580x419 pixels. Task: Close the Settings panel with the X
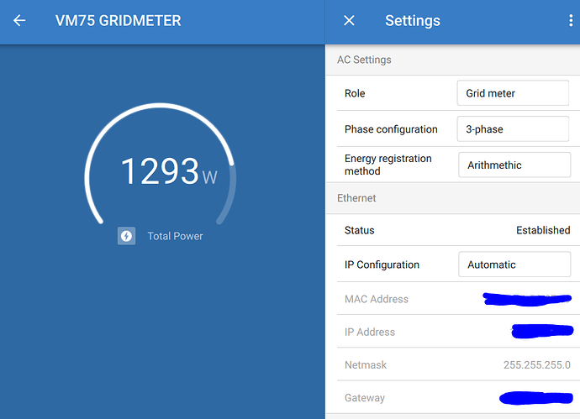pos(349,21)
